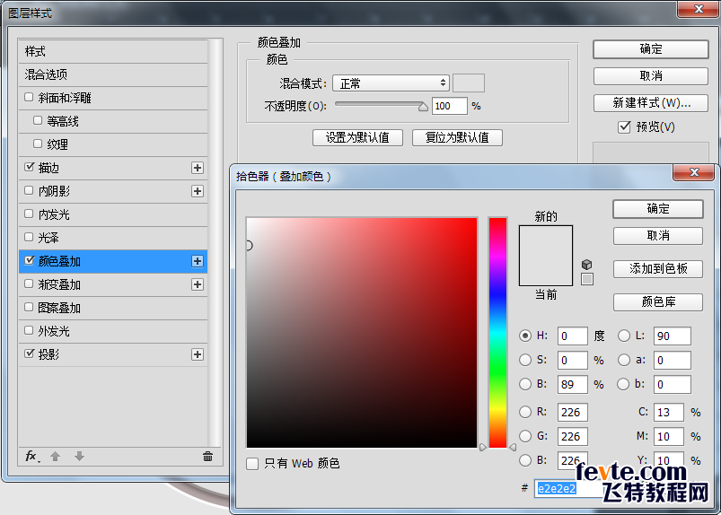Click the 新的 color preview swatch
This screenshot has height=515, width=721.
546,240
